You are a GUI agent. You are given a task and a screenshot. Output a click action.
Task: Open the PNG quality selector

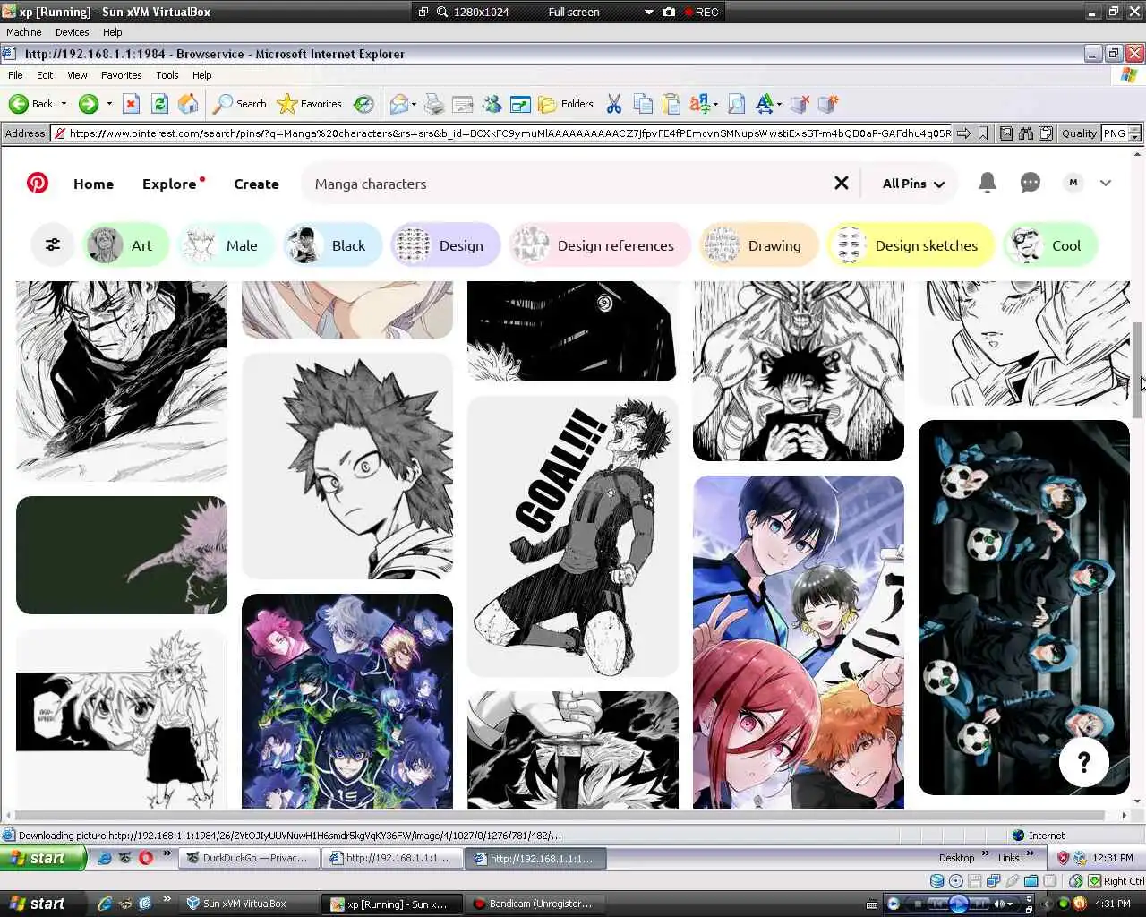(x=1121, y=133)
